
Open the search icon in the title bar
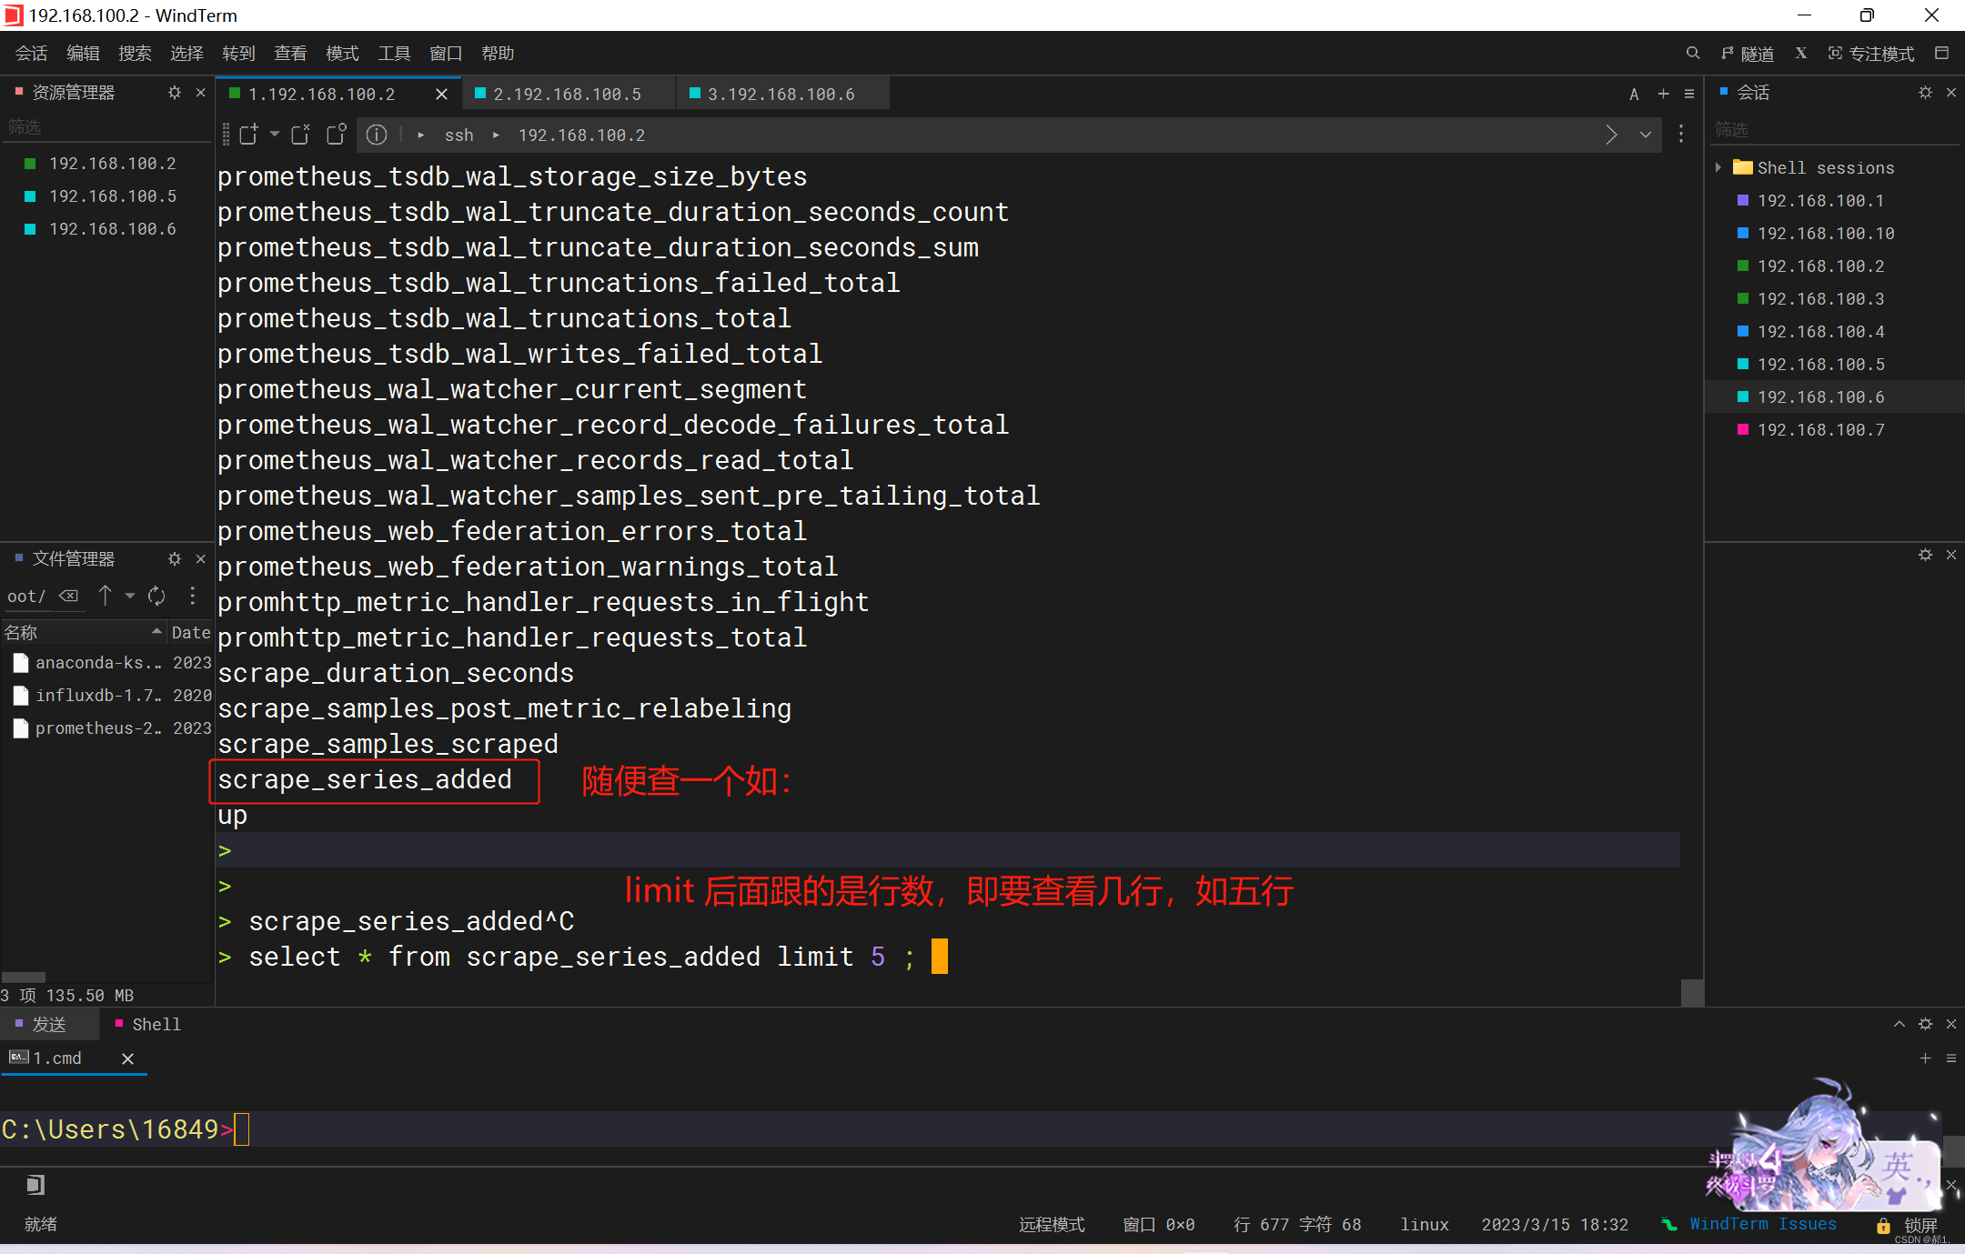pyautogui.click(x=1693, y=54)
